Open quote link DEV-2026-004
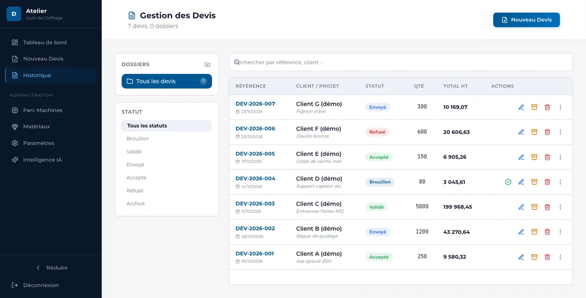This screenshot has height=298, width=586. pyautogui.click(x=255, y=178)
